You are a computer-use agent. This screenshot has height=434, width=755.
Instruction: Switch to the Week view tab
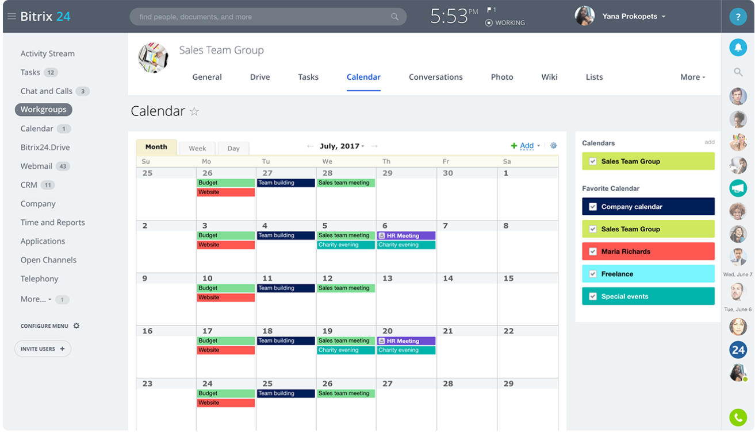pos(197,148)
